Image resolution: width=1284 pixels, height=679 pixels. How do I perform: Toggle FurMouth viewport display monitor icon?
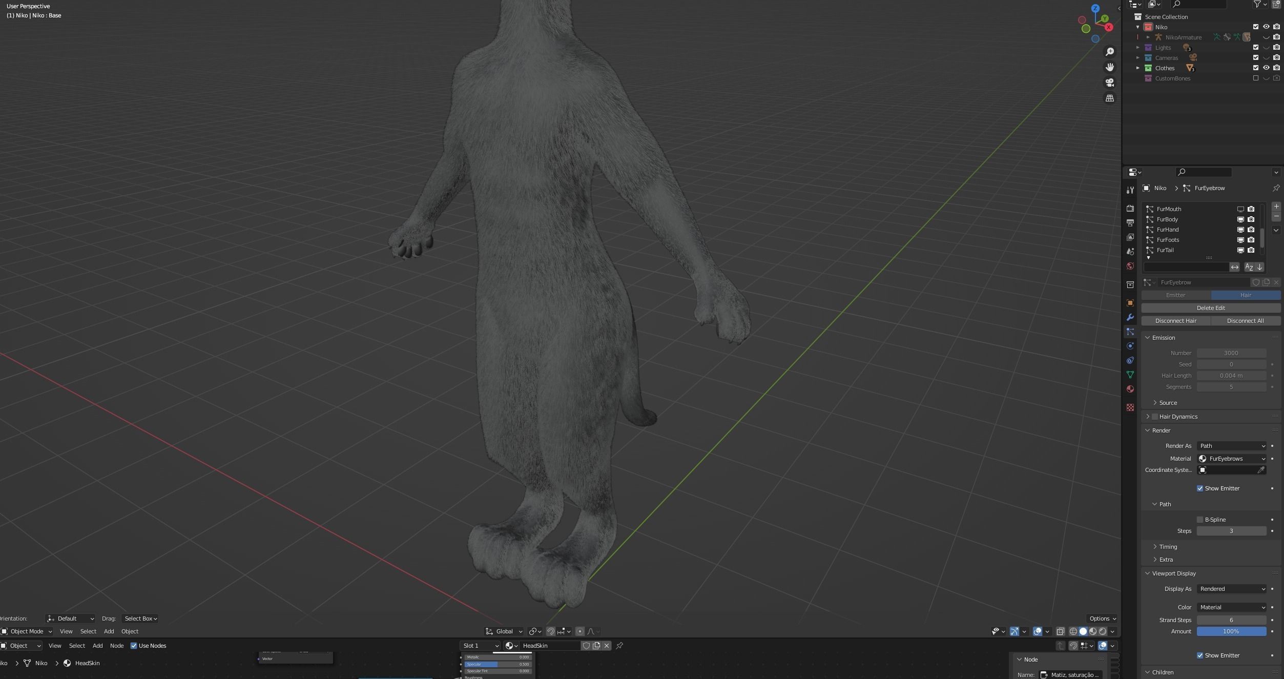pyautogui.click(x=1240, y=209)
